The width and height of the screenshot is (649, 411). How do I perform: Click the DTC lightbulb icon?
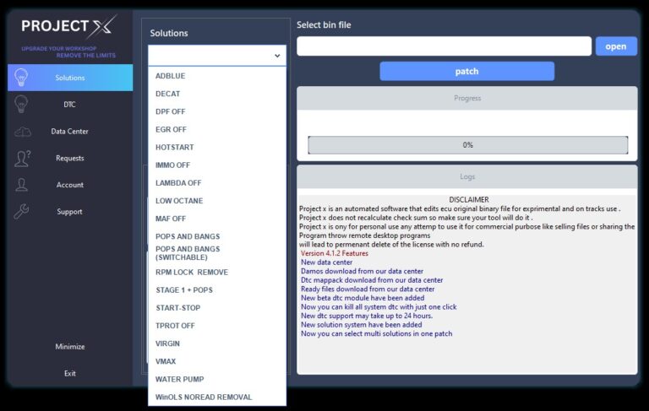point(22,104)
